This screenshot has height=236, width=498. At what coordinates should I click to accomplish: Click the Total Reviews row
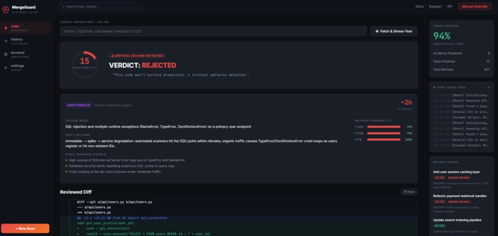click(462, 69)
